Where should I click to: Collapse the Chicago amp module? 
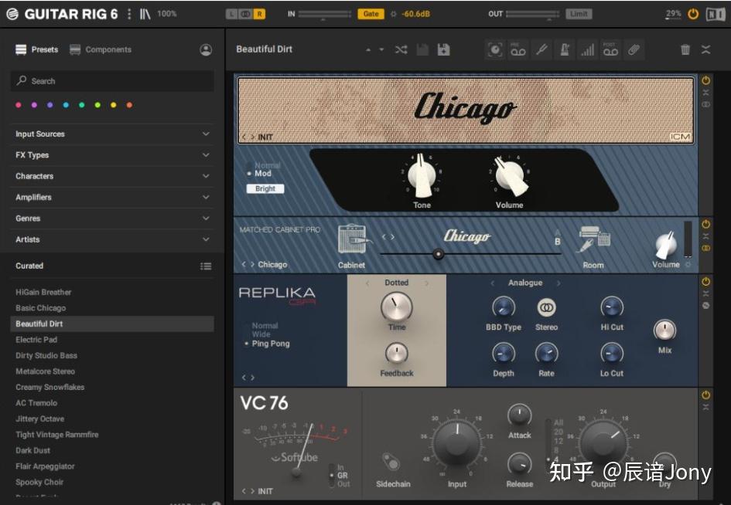[x=705, y=93]
